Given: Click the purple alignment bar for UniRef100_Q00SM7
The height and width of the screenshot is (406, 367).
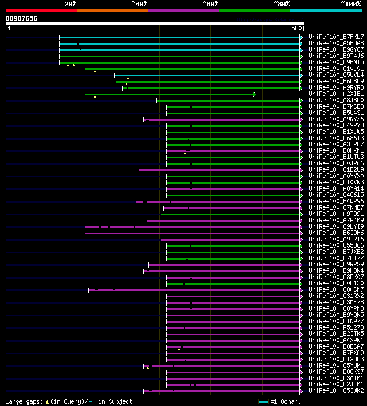Looking at the screenshot, I should 194,290.
